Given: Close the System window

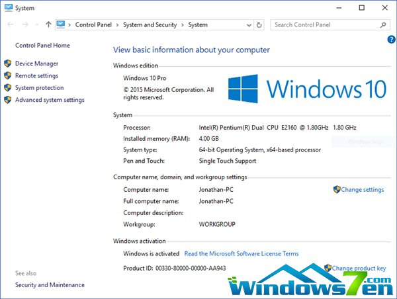Looking at the screenshot, I should (385, 8).
